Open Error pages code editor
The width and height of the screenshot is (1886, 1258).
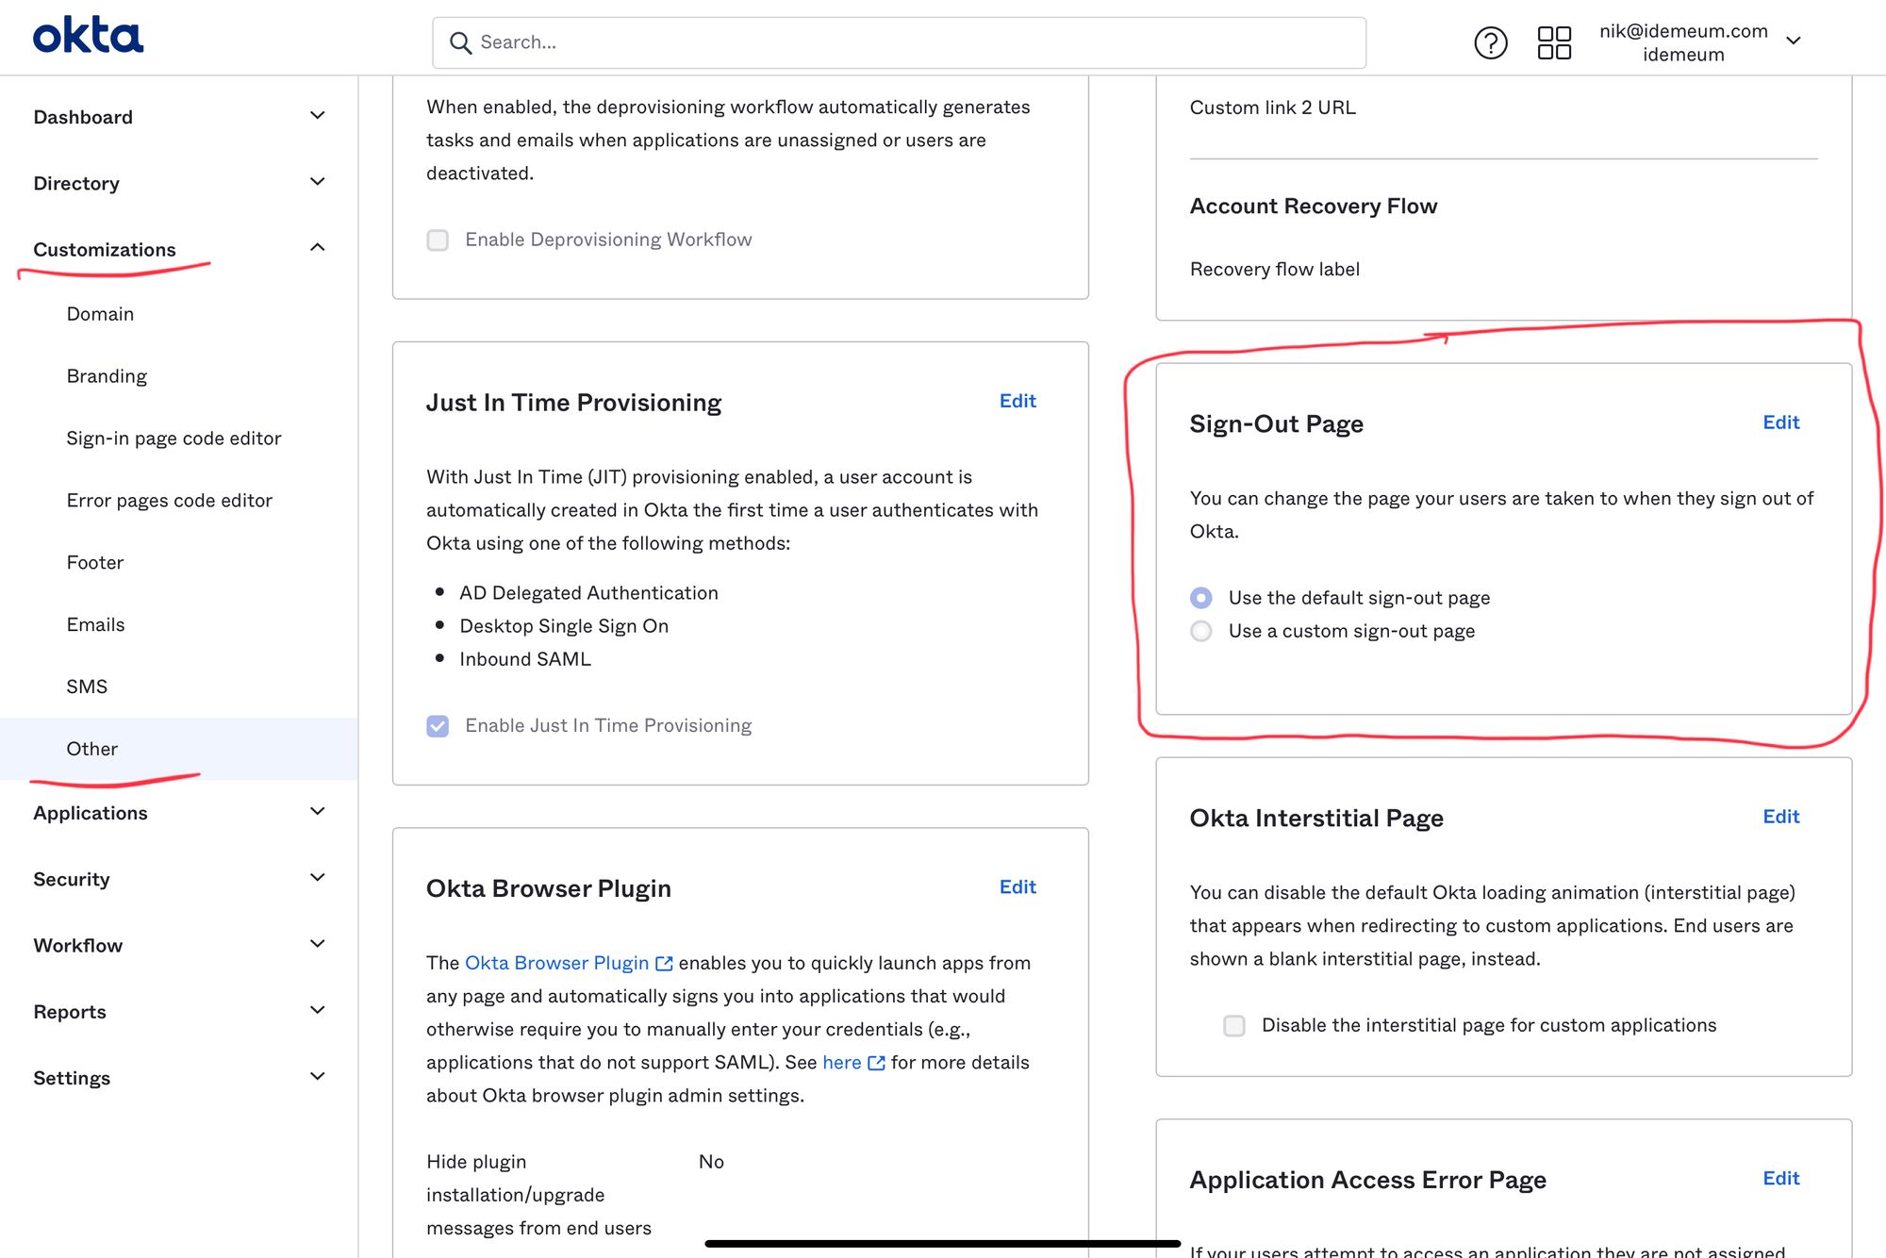point(169,501)
